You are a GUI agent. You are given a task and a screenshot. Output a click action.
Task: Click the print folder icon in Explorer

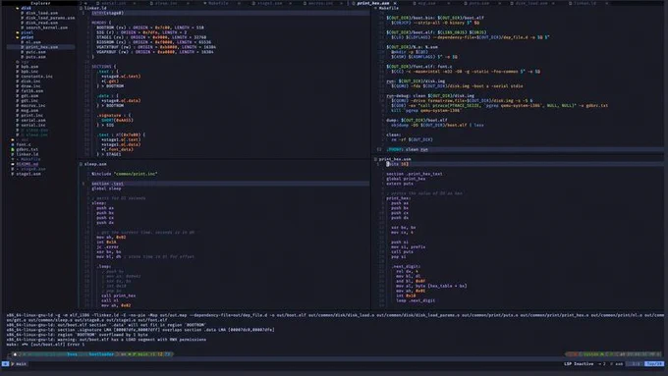coord(18,37)
